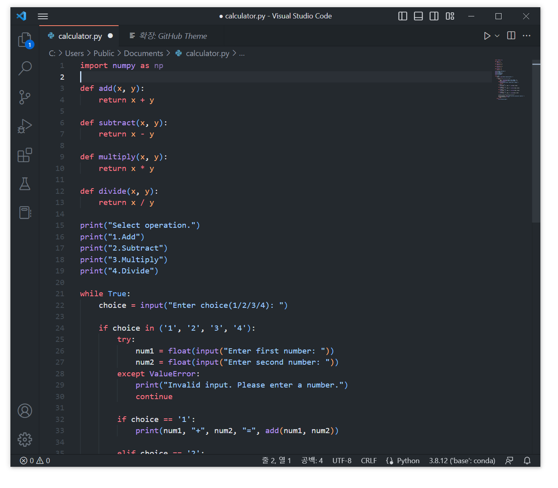Image resolution: width=558 pixels, height=488 pixels.
Task: Click the 'while True:' line
Action: click(105, 294)
